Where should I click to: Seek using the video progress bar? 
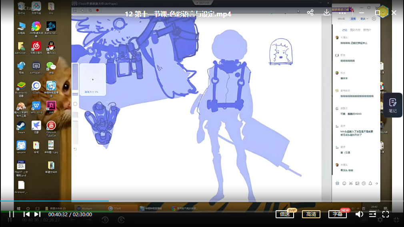point(202,201)
